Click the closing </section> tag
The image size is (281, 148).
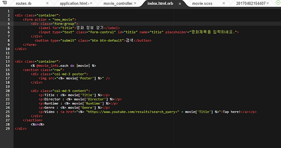33,120
